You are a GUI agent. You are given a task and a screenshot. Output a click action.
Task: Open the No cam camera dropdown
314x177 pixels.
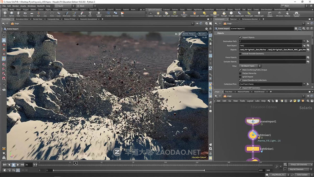click(202, 34)
